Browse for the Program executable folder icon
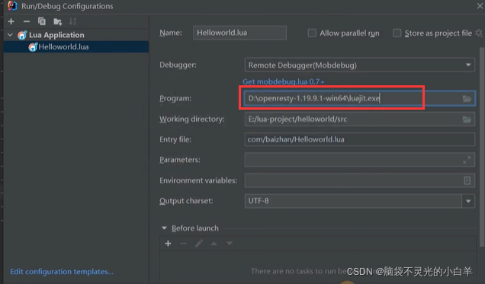 [x=467, y=99]
